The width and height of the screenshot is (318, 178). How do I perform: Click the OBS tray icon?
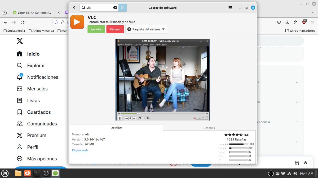tap(271, 173)
